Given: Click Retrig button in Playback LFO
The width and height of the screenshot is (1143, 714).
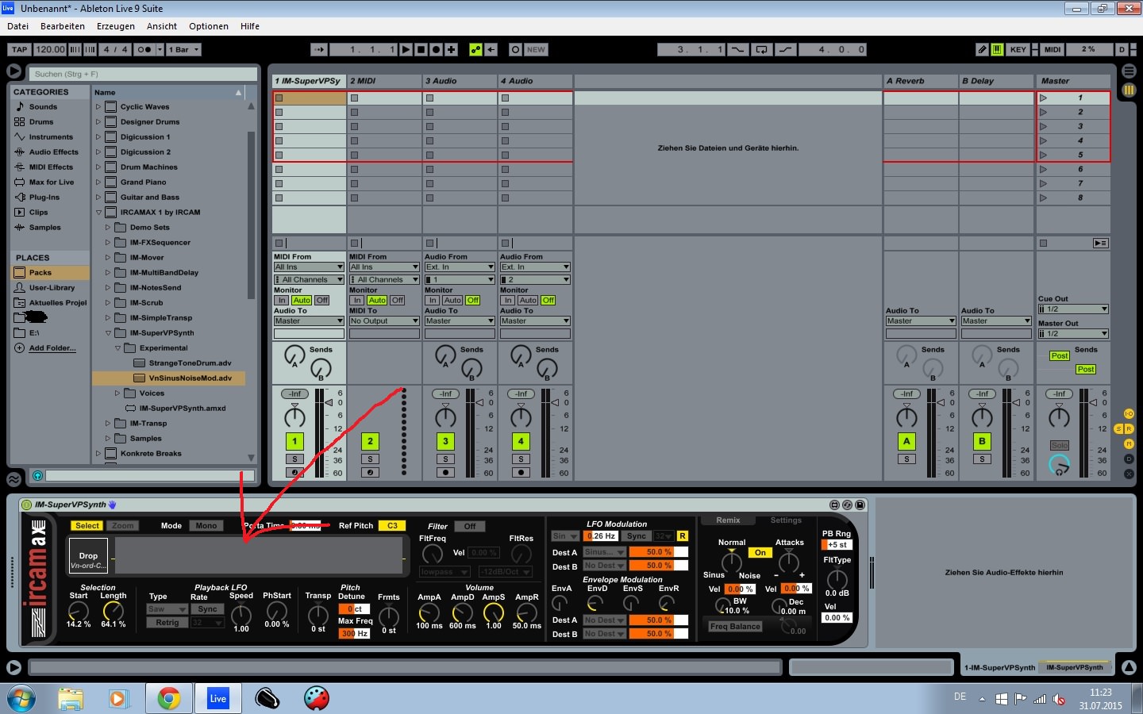Looking at the screenshot, I should (x=167, y=623).
